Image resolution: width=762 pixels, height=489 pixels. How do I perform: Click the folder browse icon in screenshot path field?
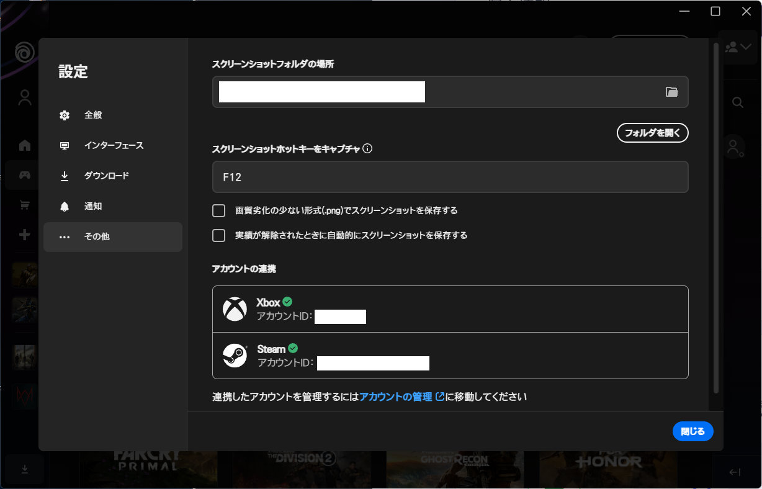[x=671, y=92]
